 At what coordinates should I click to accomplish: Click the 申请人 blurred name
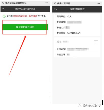point(67,28)
